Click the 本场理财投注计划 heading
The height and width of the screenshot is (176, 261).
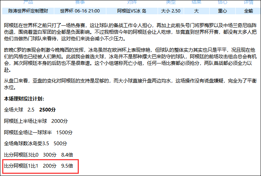click(x=24, y=99)
